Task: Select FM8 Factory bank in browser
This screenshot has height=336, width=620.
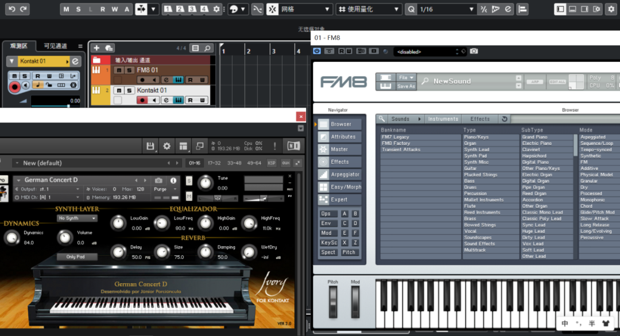Action: (420, 144)
